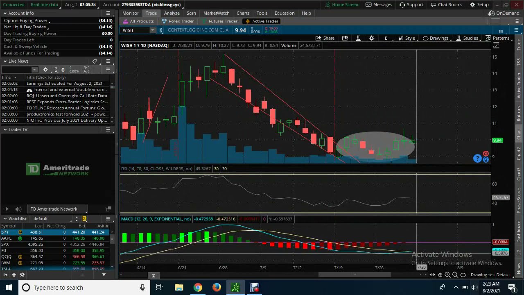Screen dimensions: 524x295
Task: Collapse the Watchlist section
Action: pos(5,219)
